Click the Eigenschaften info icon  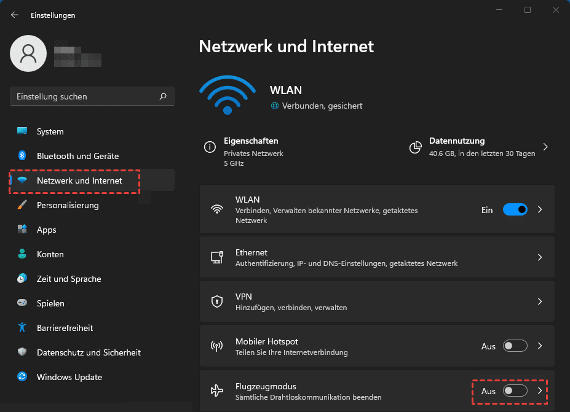pos(210,147)
